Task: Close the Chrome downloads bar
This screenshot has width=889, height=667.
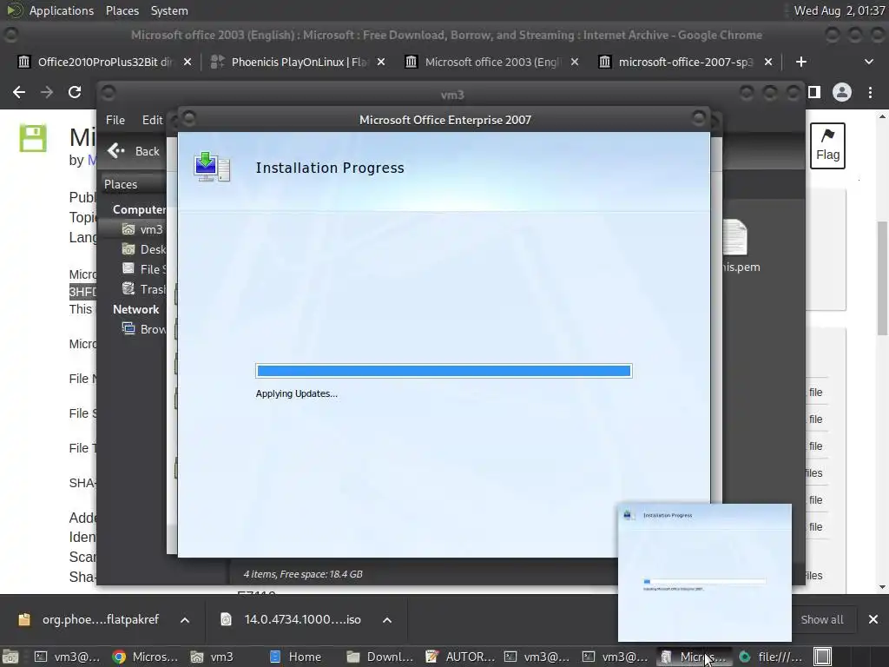Action: tap(873, 619)
